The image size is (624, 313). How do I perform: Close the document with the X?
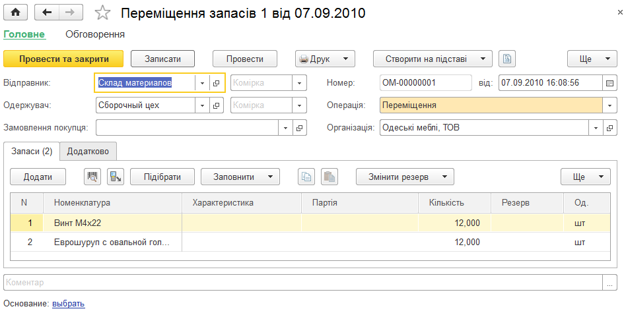tap(619, 13)
